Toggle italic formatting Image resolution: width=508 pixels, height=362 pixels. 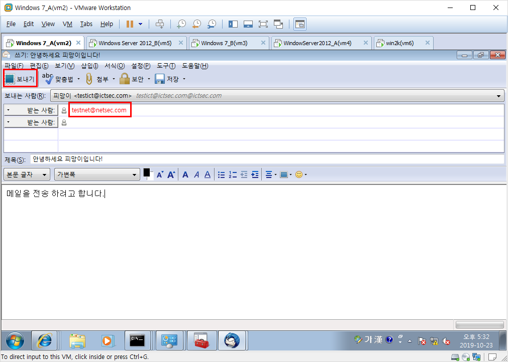pos(196,174)
